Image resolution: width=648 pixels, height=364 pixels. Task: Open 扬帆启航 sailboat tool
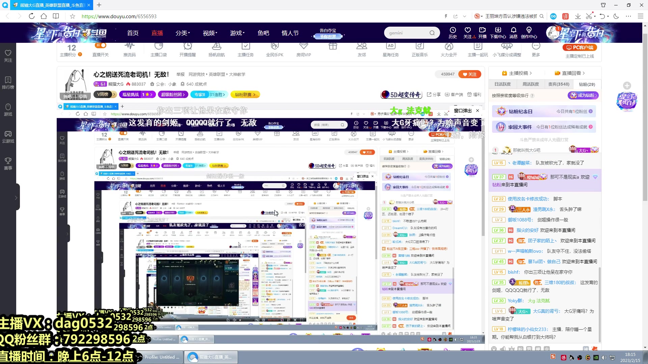point(217,50)
